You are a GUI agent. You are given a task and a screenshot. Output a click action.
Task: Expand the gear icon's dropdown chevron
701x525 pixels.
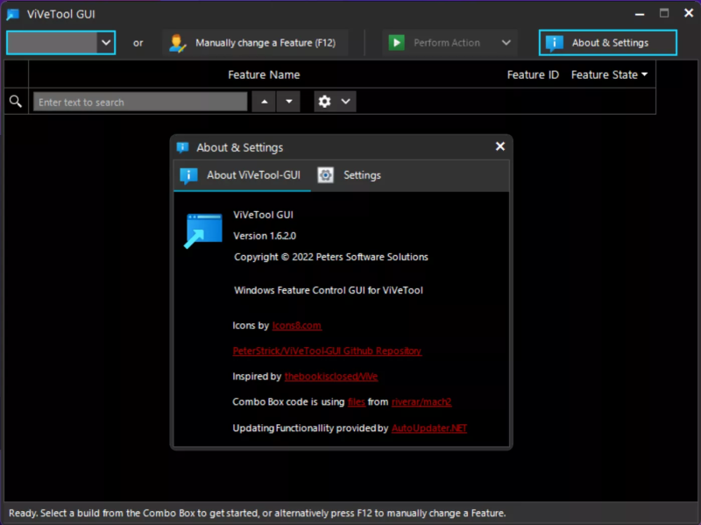[x=345, y=101]
